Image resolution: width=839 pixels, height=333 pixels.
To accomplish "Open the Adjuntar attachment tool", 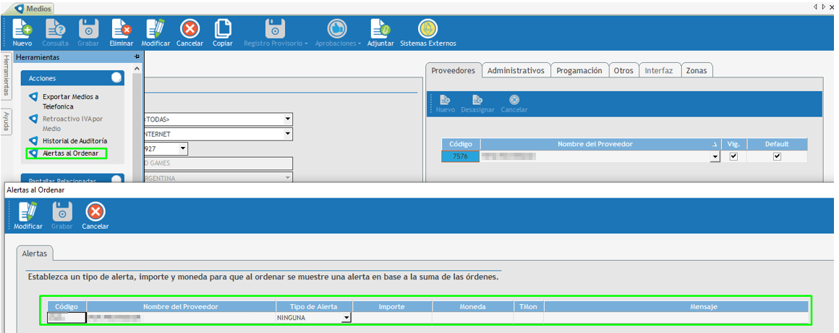I will point(380,29).
